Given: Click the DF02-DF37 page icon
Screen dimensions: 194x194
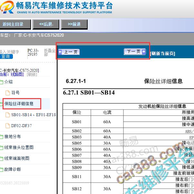Looking at the screenshot, I should pyautogui.click(x=7, y=126).
